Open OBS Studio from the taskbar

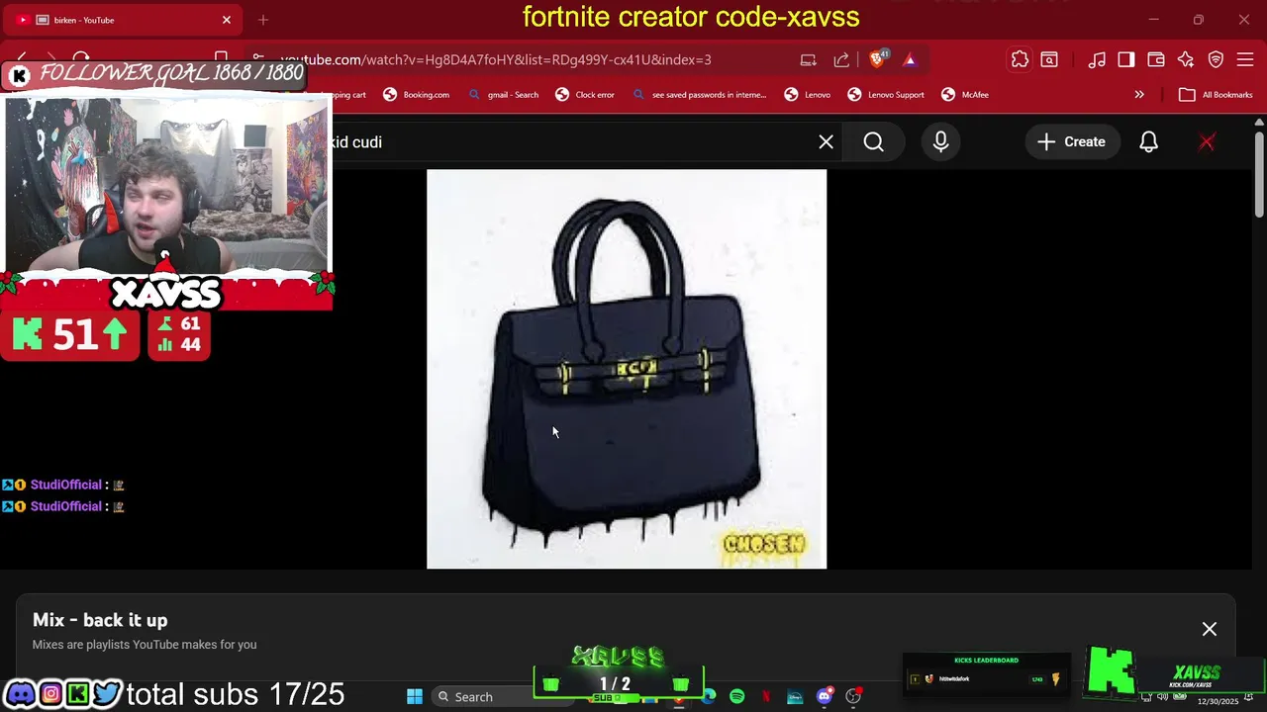[x=853, y=696]
